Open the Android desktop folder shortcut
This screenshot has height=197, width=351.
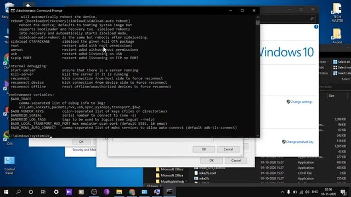click(x=337, y=36)
